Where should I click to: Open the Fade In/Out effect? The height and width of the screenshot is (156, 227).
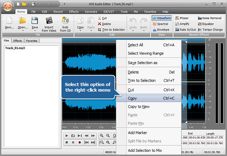pyautogui.click(x=185, y=30)
